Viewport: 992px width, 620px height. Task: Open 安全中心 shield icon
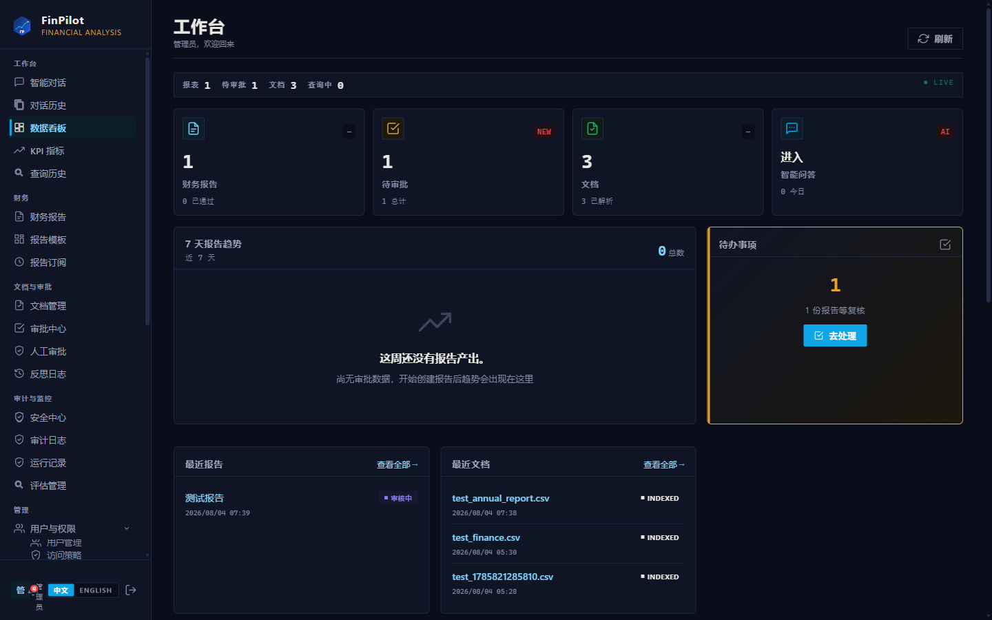click(x=19, y=417)
